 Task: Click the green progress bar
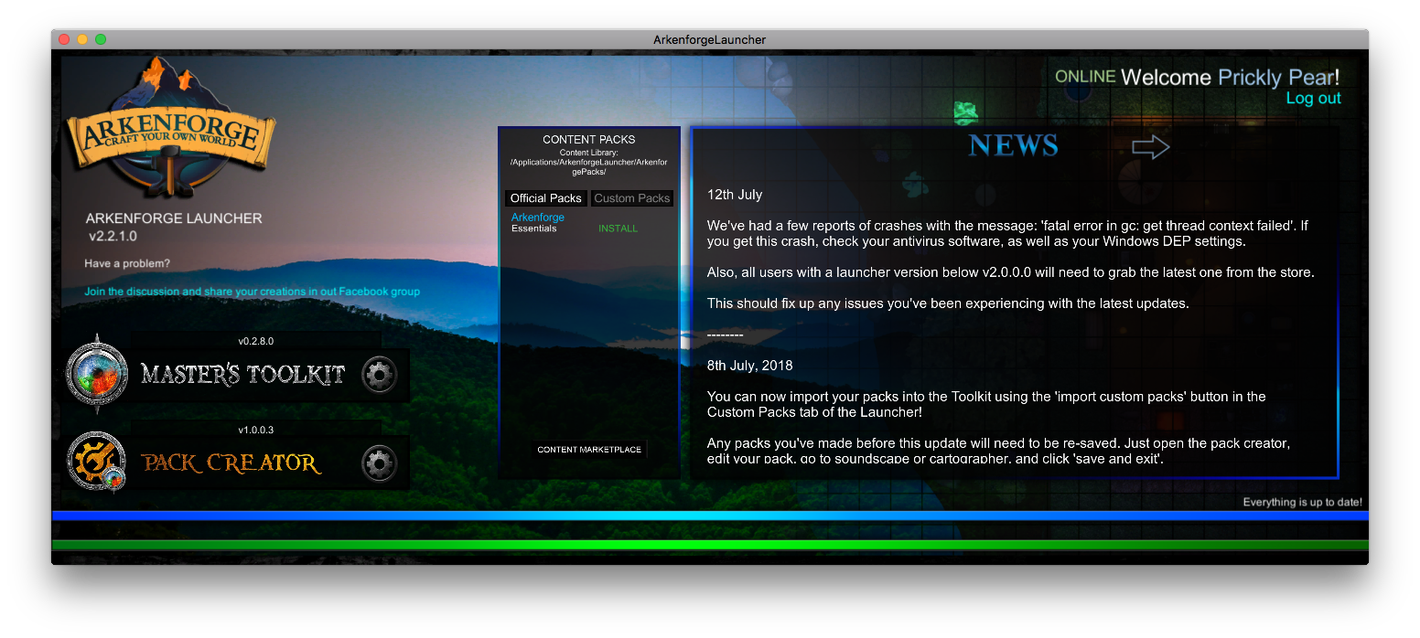click(710, 545)
